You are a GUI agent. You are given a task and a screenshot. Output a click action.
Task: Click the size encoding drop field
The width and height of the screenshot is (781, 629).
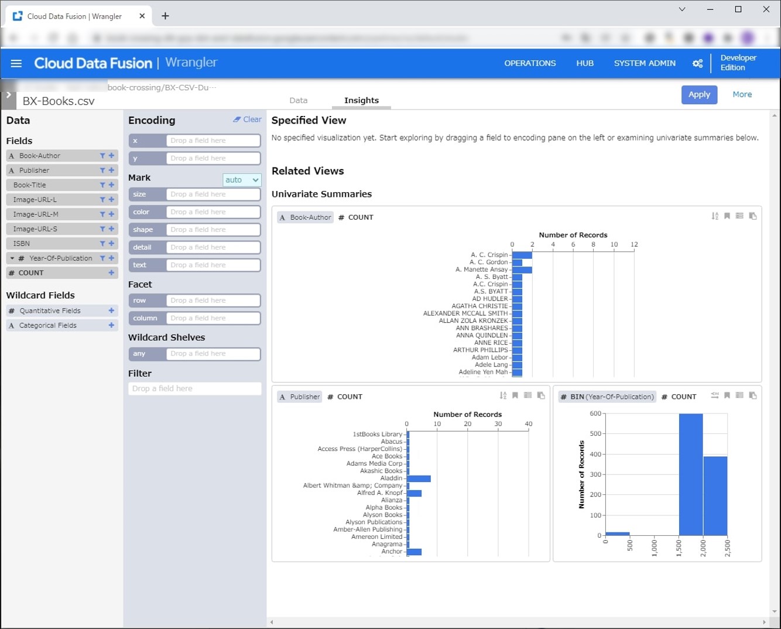pyautogui.click(x=213, y=194)
